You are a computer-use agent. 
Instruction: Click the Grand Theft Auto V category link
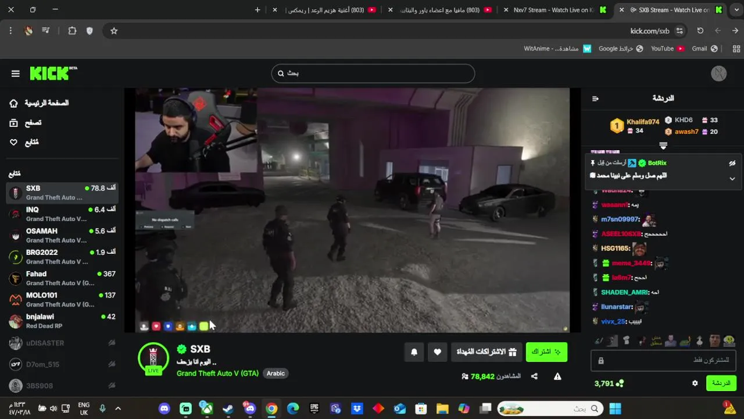pyautogui.click(x=217, y=373)
